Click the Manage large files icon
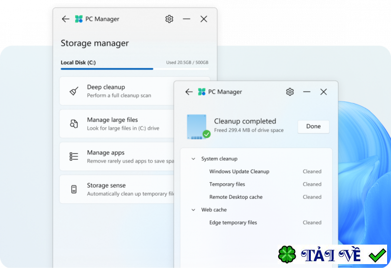Screen dimensions: 391x268 74,124
